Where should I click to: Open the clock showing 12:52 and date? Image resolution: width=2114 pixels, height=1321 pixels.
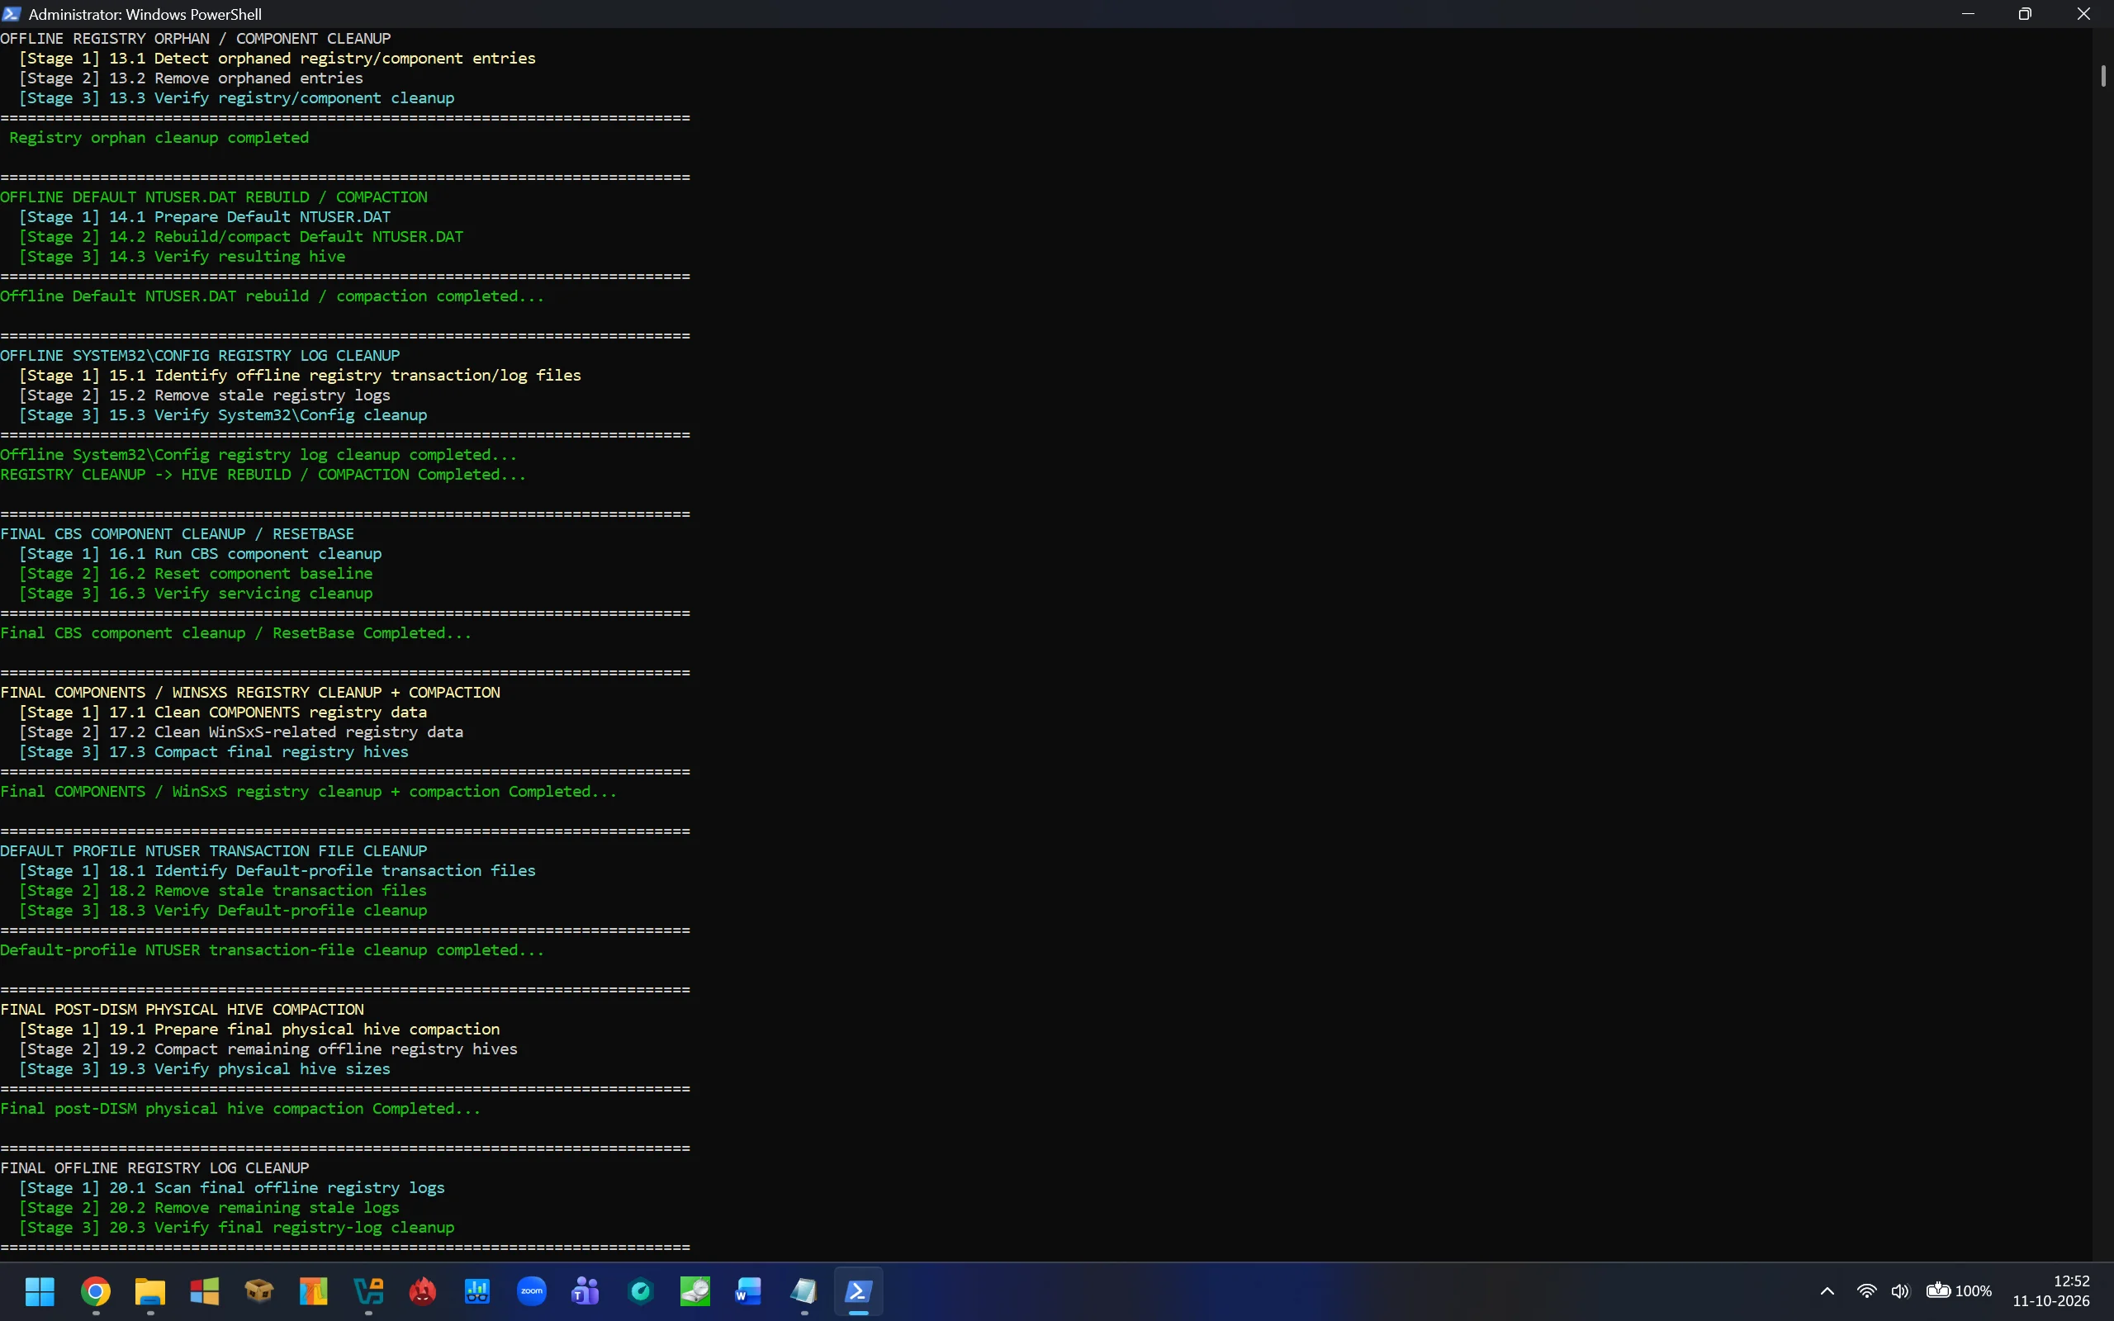click(x=2051, y=1290)
